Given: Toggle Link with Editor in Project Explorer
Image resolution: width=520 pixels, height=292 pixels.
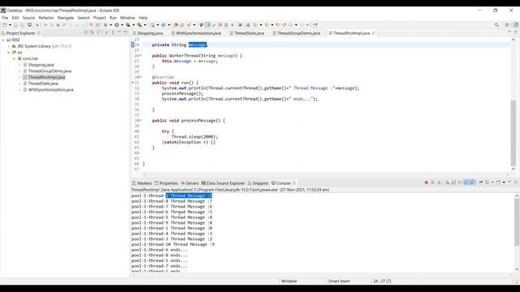Looking at the screenshot, I should pos(92,32).
